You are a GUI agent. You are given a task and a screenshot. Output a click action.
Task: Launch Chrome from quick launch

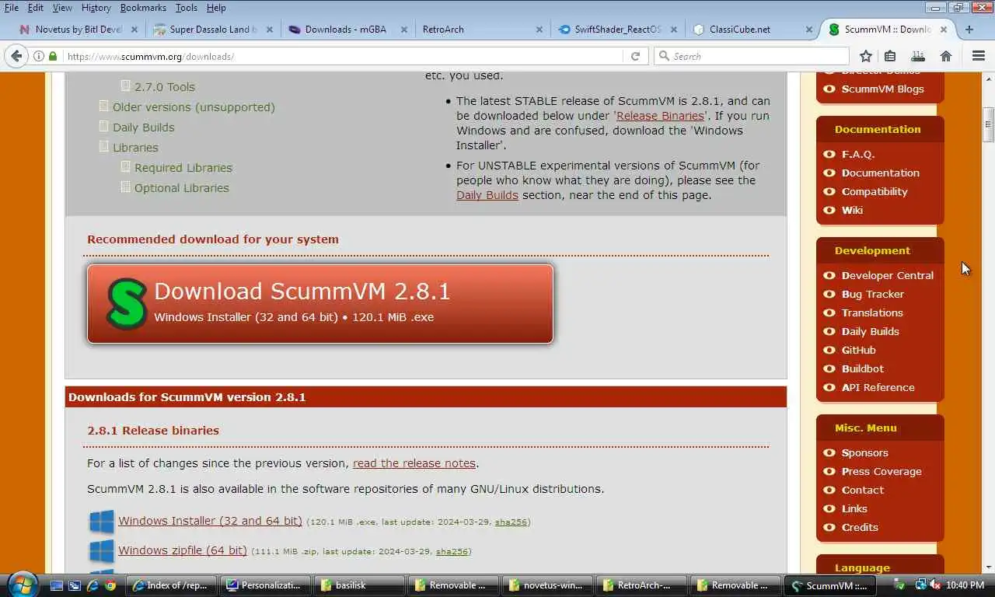(x=110, y=585)
